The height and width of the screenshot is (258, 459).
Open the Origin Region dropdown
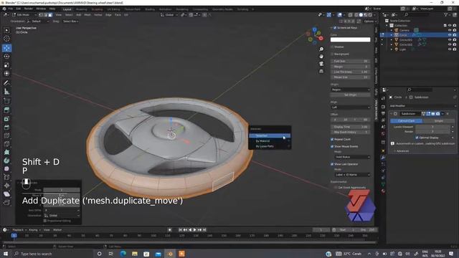[x=351, y=90]
